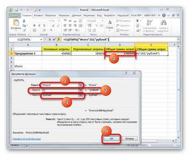Viewport: 189px width, 156px height.
Task: Open the Общий number format dropdown
Action: pyautogui.click(x=102, y=21)
